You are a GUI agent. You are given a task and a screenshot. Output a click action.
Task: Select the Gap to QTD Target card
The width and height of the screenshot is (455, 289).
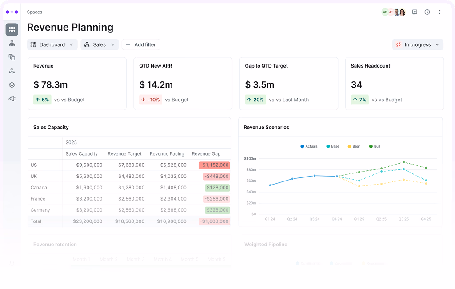tap(289, 84)
